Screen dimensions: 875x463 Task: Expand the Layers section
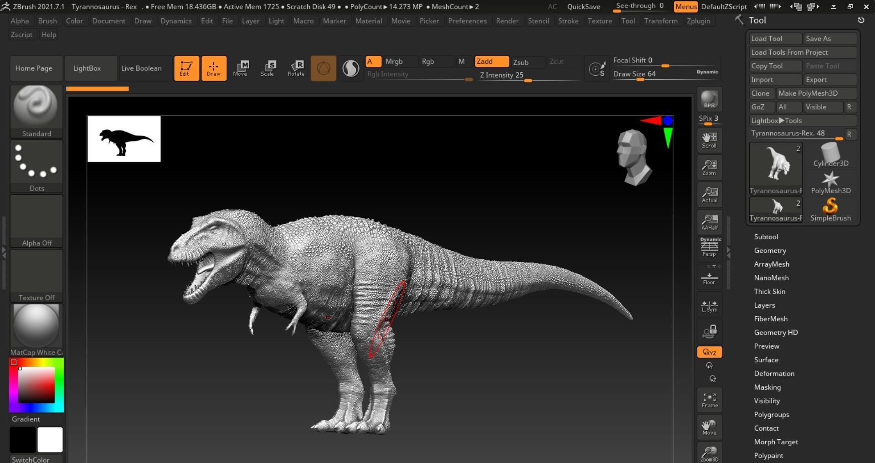[x=764, y=305]
